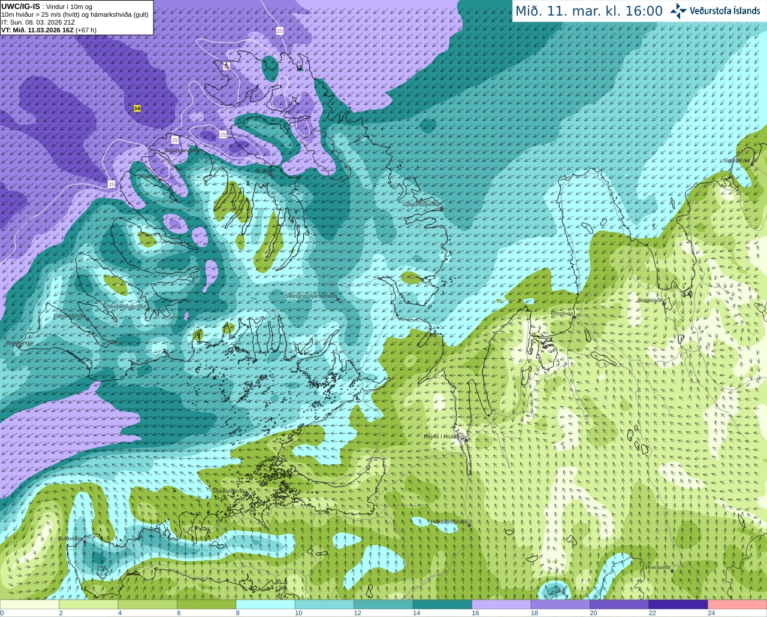Click the legend scale number 12
The image size is (767, 617).
pyautogui.click(x=357, y=613)
